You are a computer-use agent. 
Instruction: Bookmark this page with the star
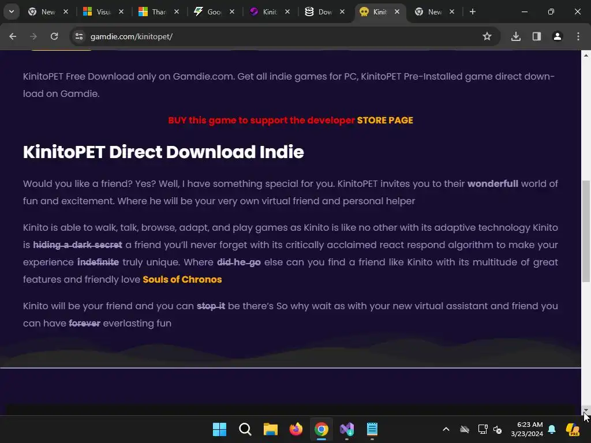487,36
